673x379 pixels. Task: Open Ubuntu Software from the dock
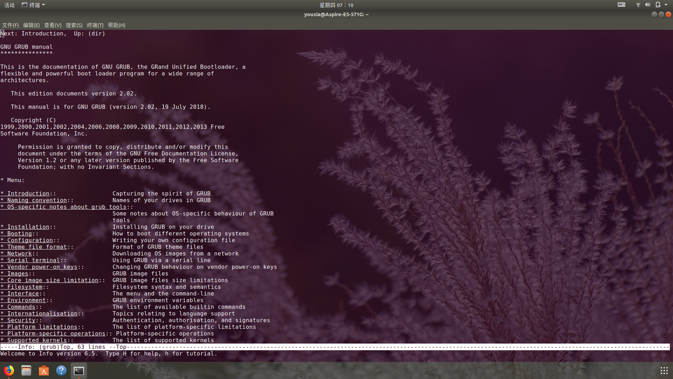[x=44, y=371]
